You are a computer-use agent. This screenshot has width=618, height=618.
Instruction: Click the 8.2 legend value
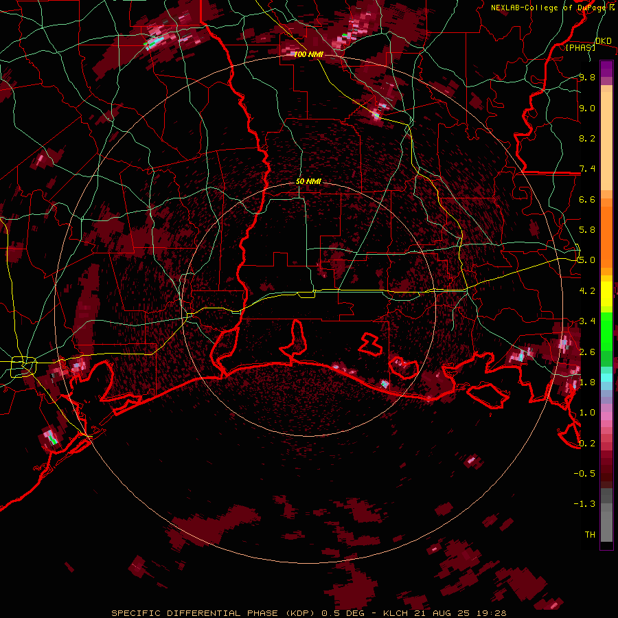pos(587,138)
